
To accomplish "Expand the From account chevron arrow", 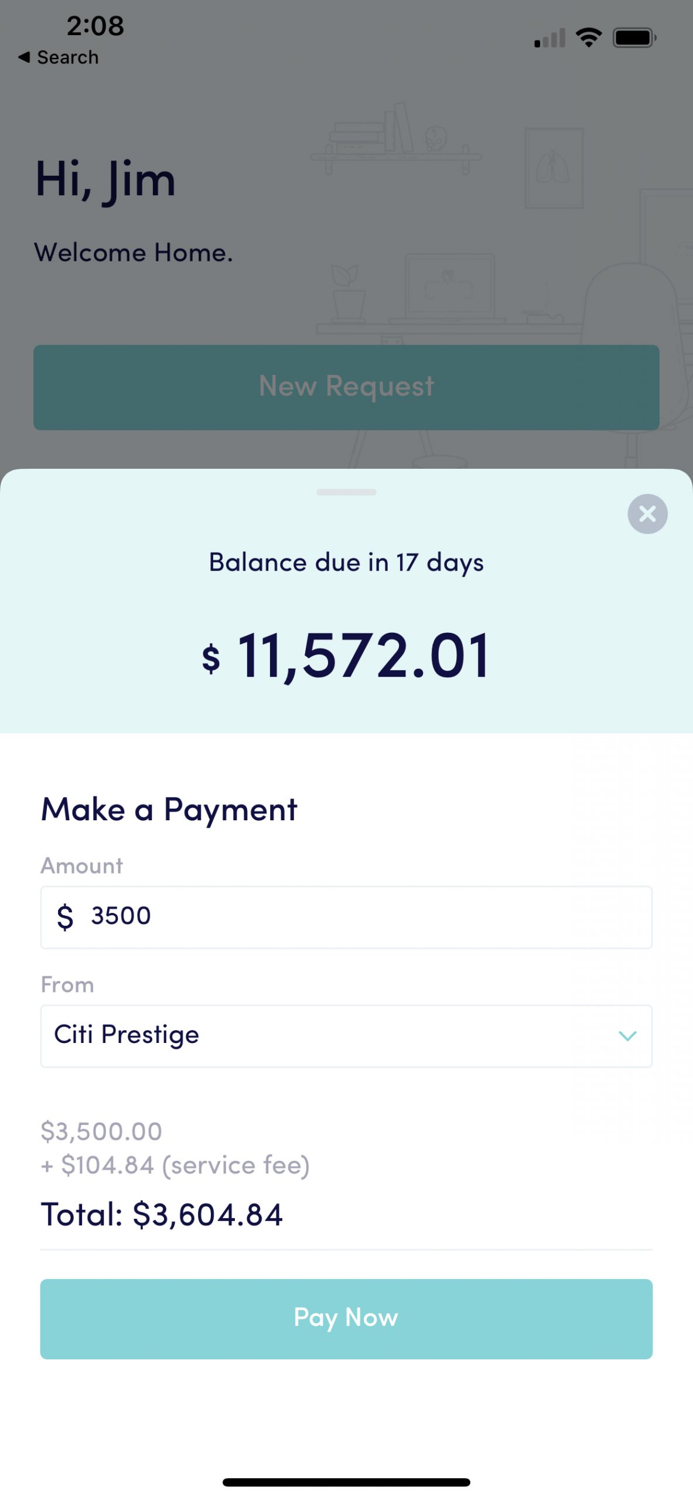I will pyautogui.click(x=627, y=1035).
